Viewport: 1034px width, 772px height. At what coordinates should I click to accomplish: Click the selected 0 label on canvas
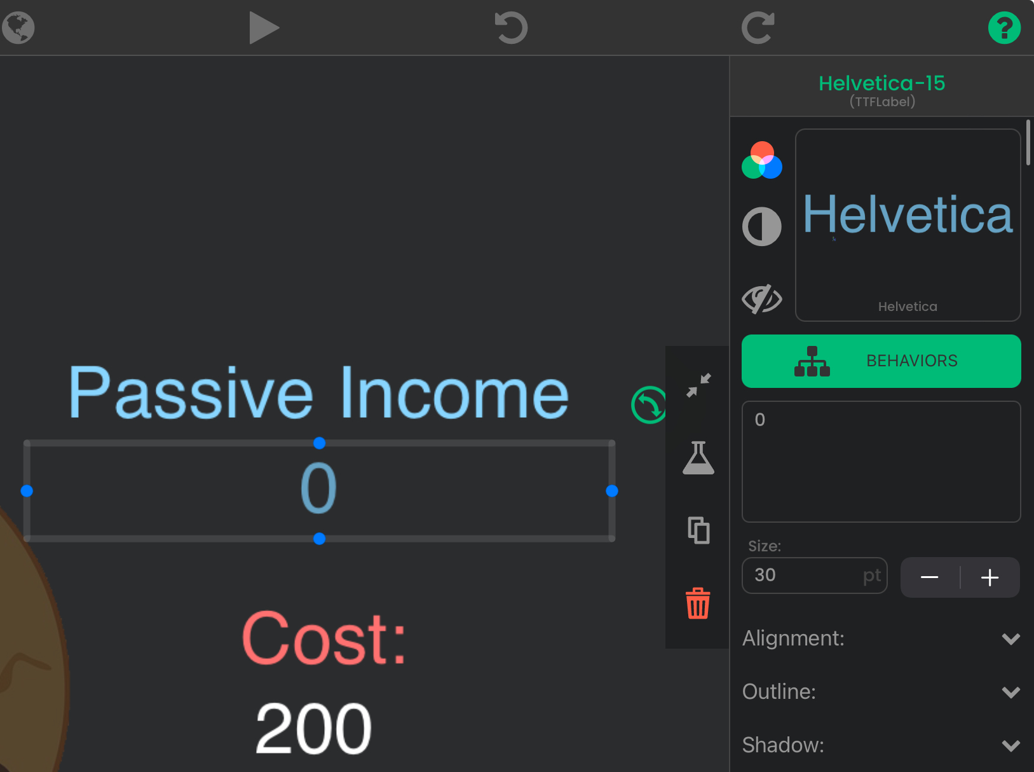319,489
